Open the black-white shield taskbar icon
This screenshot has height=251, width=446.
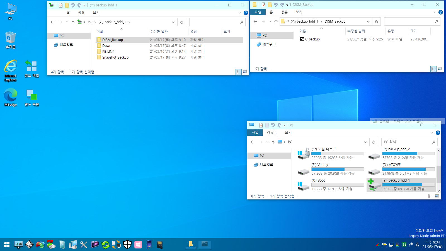(x=127, y=245)
